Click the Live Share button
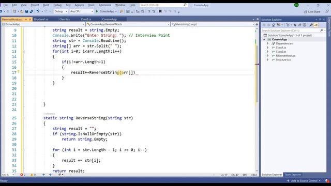 pos(312,12)
